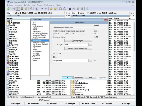Image resolution: width=142 pixels, height=106 pixels.
Task: Click red squares icon left of Back arrow
Action: click(36, 9)
